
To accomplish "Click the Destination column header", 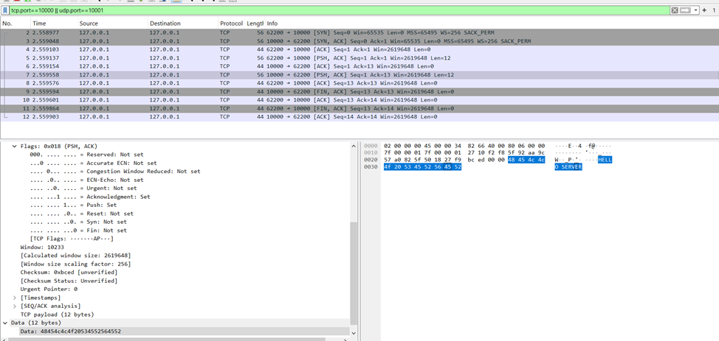I will click(x=165, y=24).
